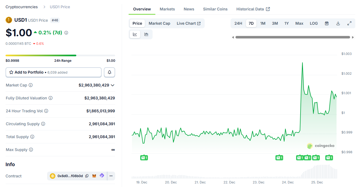Image resolution: width=360 pixels, height=187 pixels.
Task: Open more contract options via ellipsis icon
Action: coord(111,176)
